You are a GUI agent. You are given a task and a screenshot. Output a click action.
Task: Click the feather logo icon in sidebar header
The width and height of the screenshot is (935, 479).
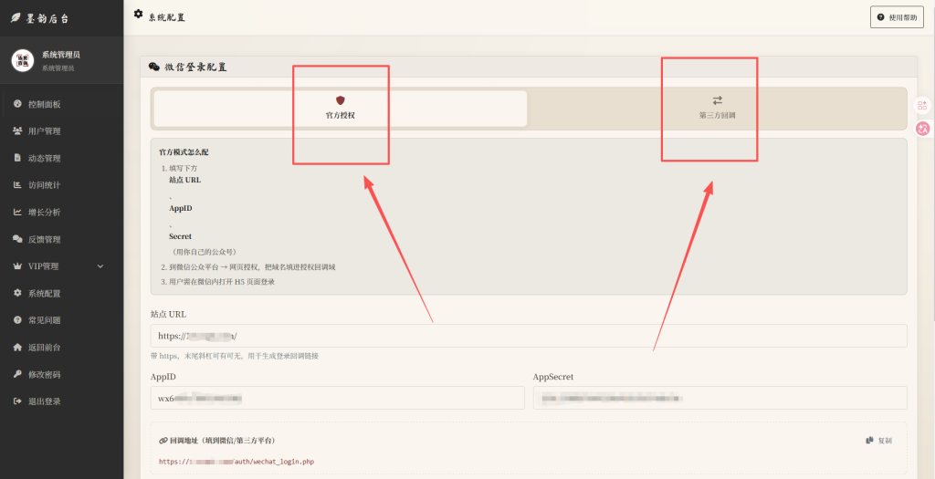(x=16, y=18)
